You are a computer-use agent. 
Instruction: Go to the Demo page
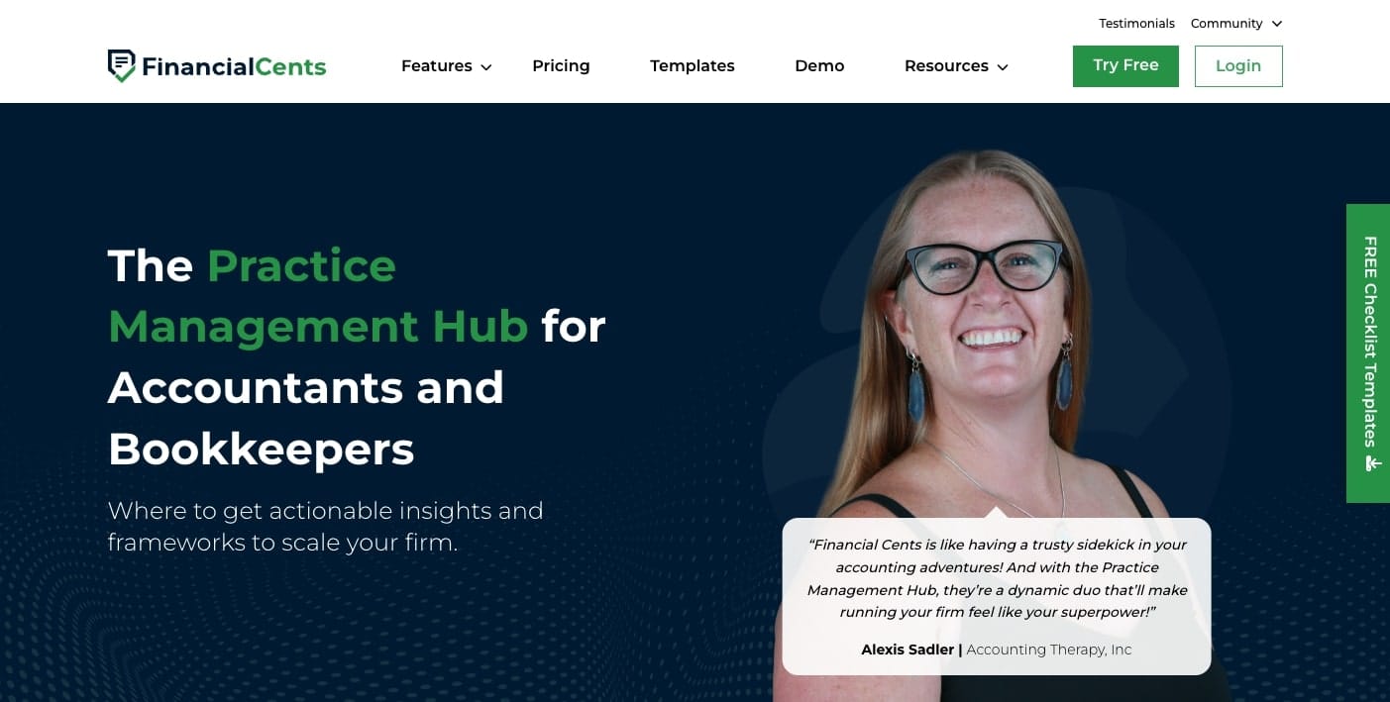[819, 66]
